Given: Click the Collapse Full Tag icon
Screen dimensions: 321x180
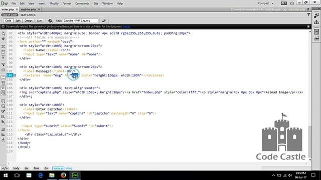Looking at the screenshot, I should [x=3, y=46].
